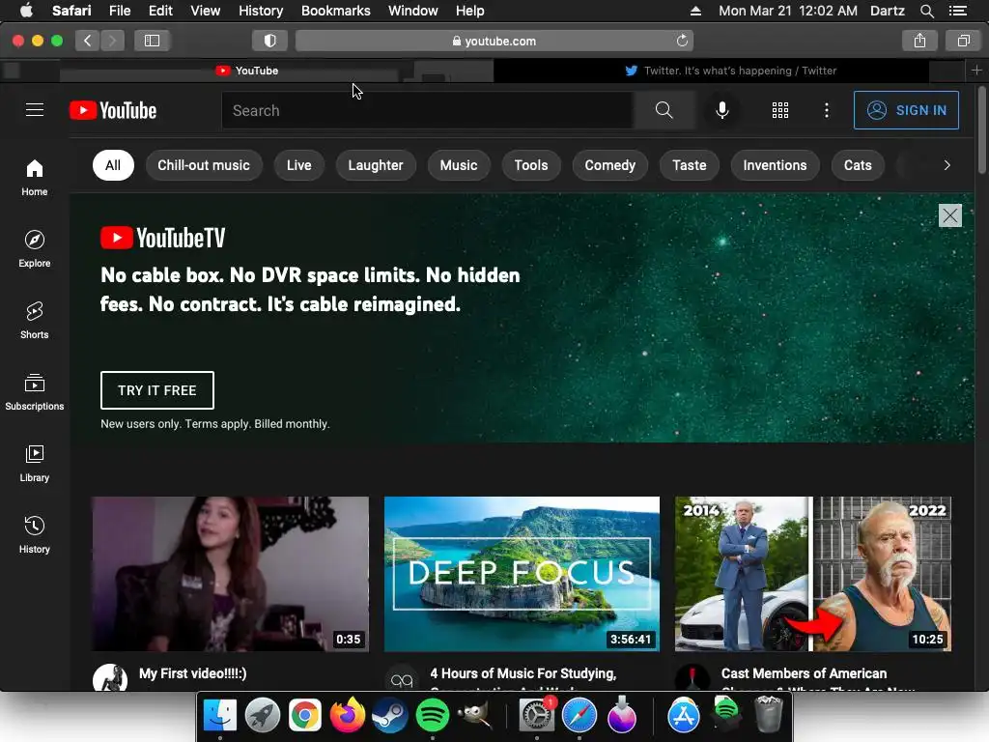The image size is (989, 742).
Task: Go back with Safari back arrow
Action: (x=87, y=41)
